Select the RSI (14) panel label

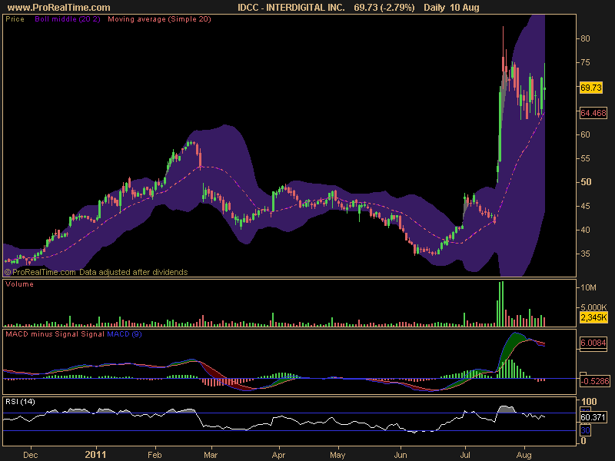(x=20, y=402)
